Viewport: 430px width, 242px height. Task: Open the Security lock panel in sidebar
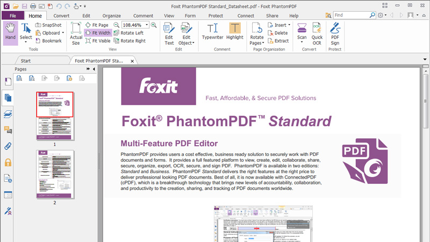click(8, 162)
